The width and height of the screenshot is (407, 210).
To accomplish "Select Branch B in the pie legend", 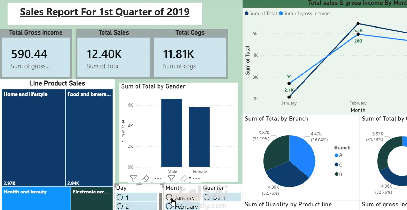I will (x=339, y=174).
